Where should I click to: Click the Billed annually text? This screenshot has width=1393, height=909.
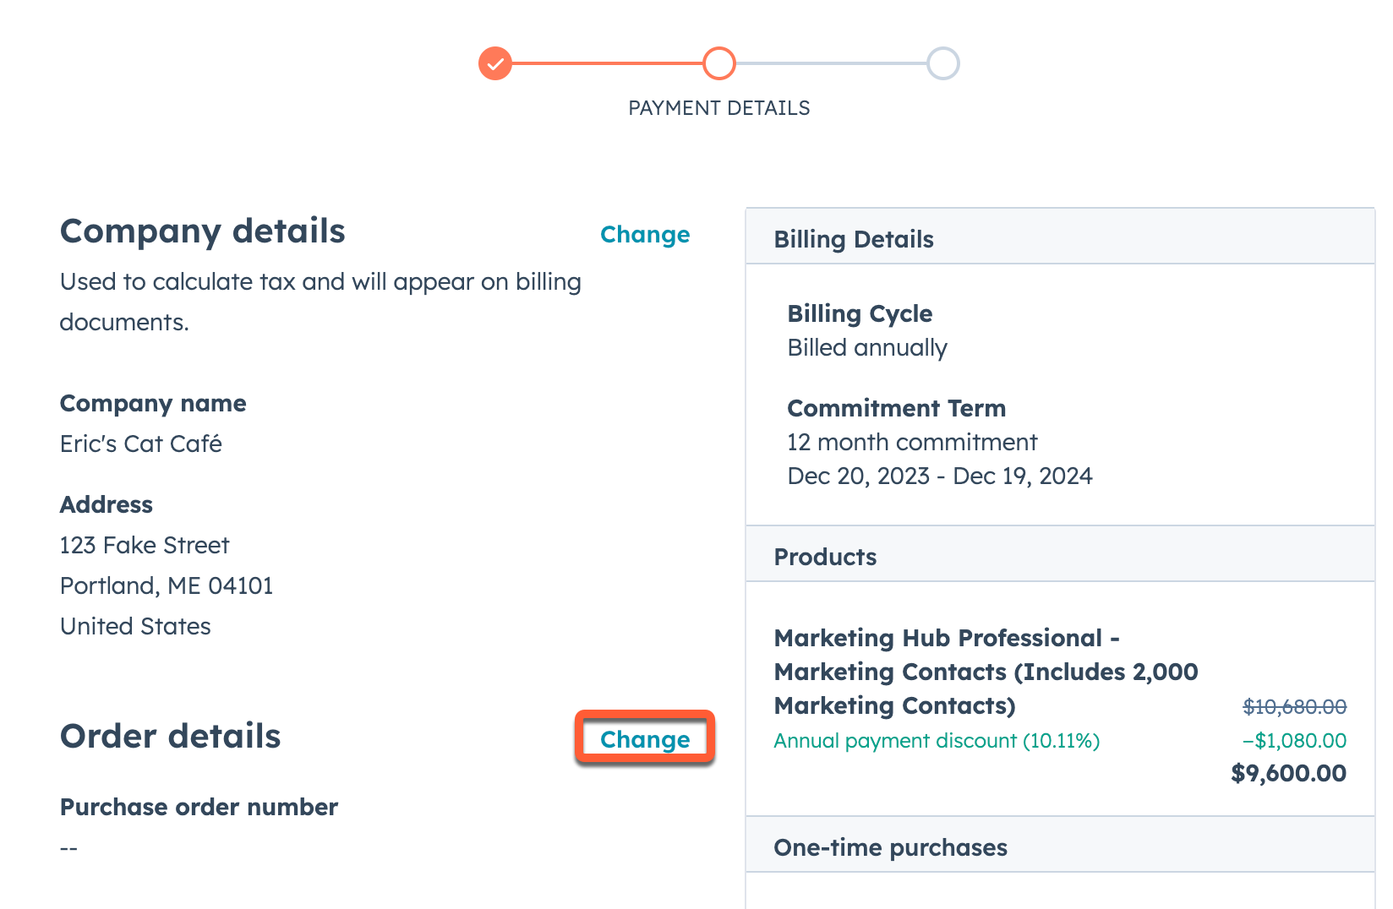point(867,347)
